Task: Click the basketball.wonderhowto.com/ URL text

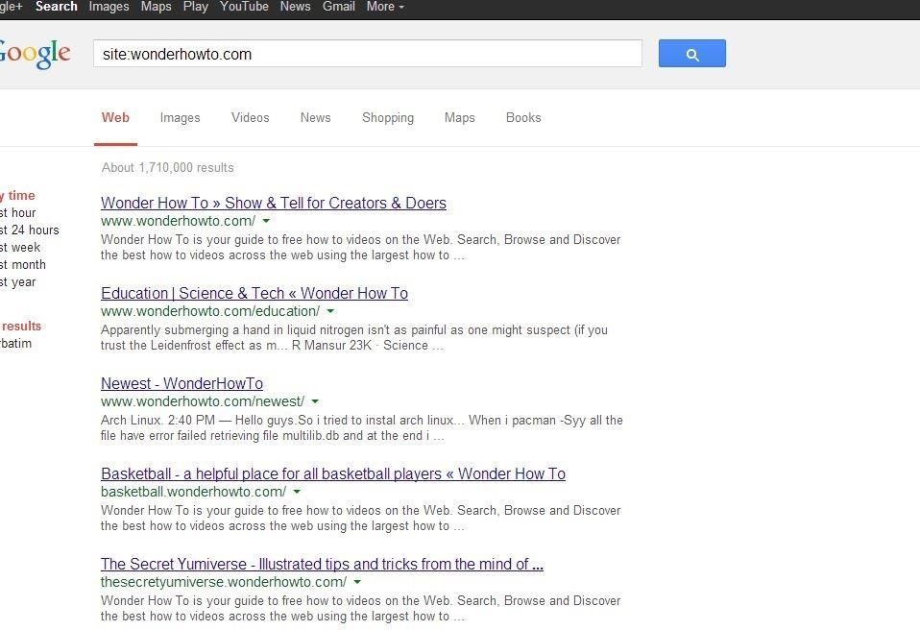Action: 194,492
